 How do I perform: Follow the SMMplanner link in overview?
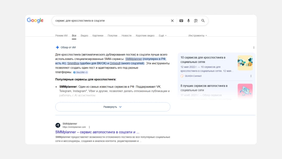134,59
